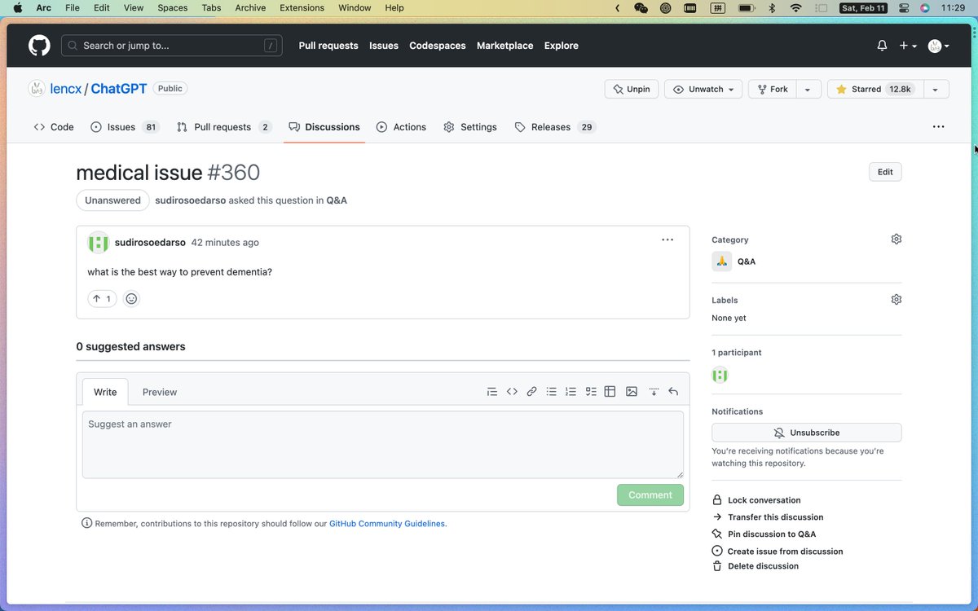The height and width of the screenshot is (611, 978).
Task: Open the Wi-Fi status menu
Action: point(795,8)
